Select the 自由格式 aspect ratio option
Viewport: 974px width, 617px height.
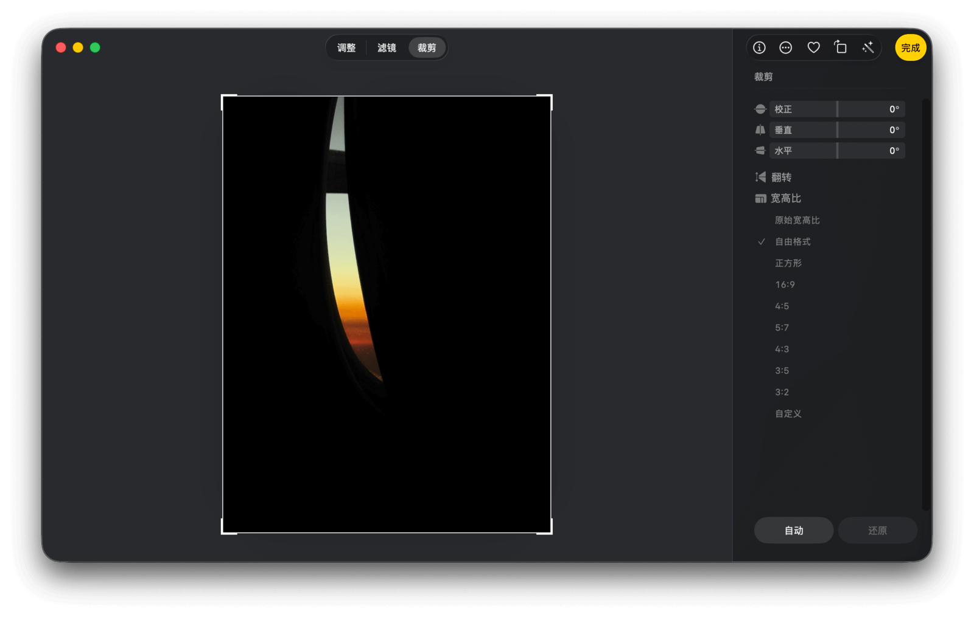(793, 242)
